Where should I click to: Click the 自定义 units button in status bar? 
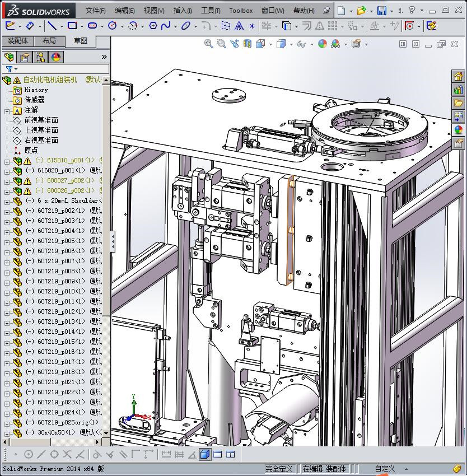[385, 469]
